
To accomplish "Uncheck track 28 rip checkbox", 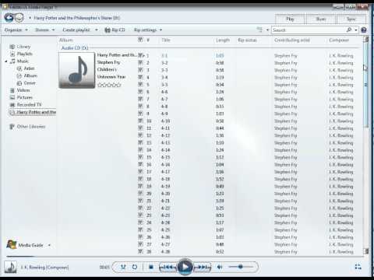I will [x=140, y=251].
